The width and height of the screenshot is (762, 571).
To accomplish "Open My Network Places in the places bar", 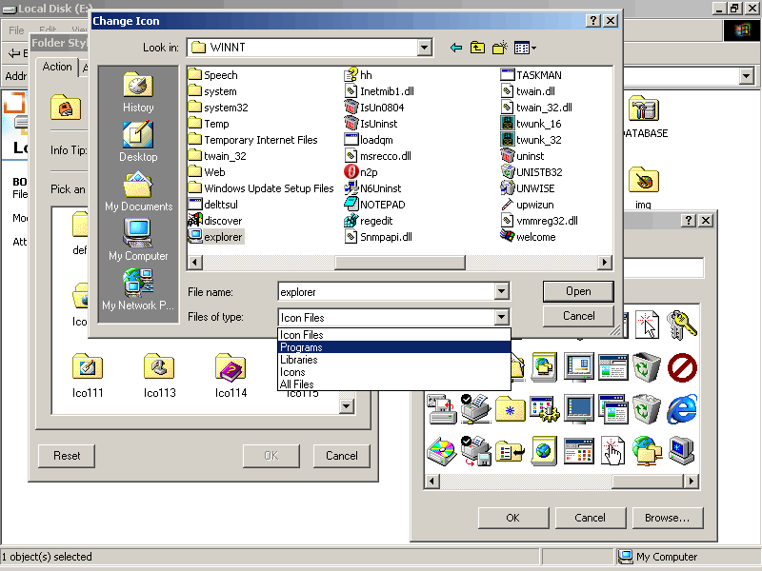I will [x=138, y=290].
